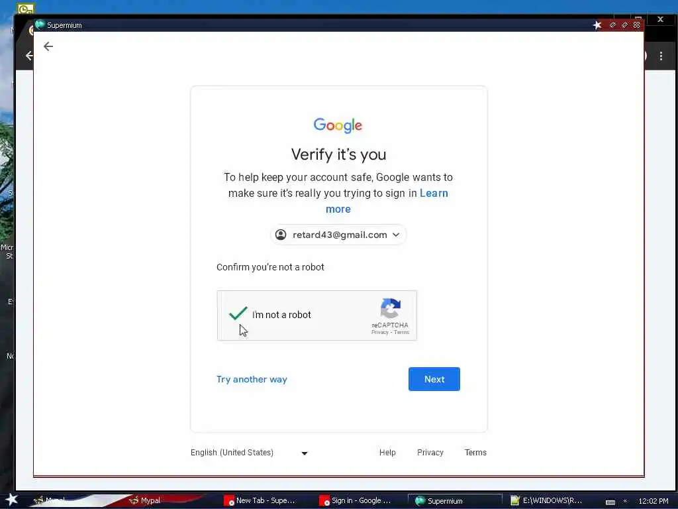Screen dimensions: 678x509
Task: Click the back arrow on sign-in page
Action: (x=48, y=46)
